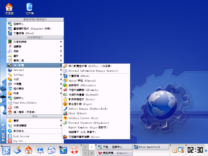208x156 pixels.
Task: Click the KSnapshot icon in recent apps
Action: (x=10, y=29)
